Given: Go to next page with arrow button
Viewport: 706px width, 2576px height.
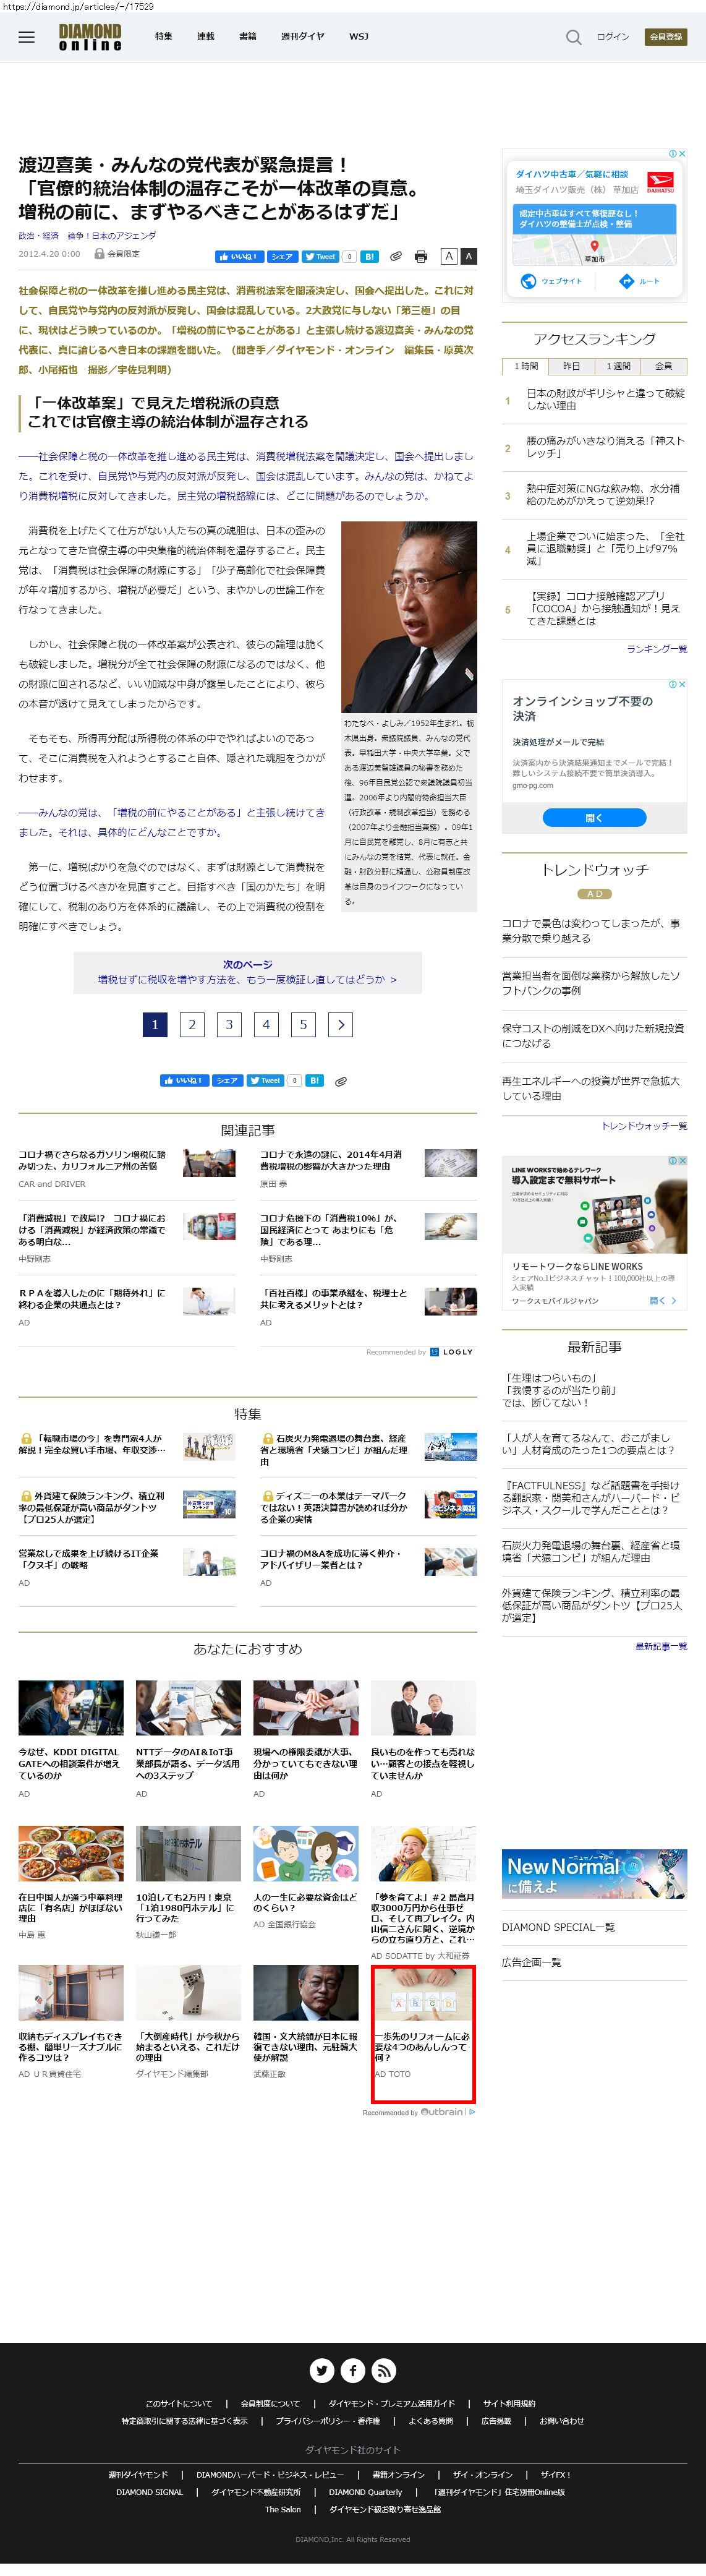Looking at the screenshot, I should pyautogui.click(x=341, y=1024).
